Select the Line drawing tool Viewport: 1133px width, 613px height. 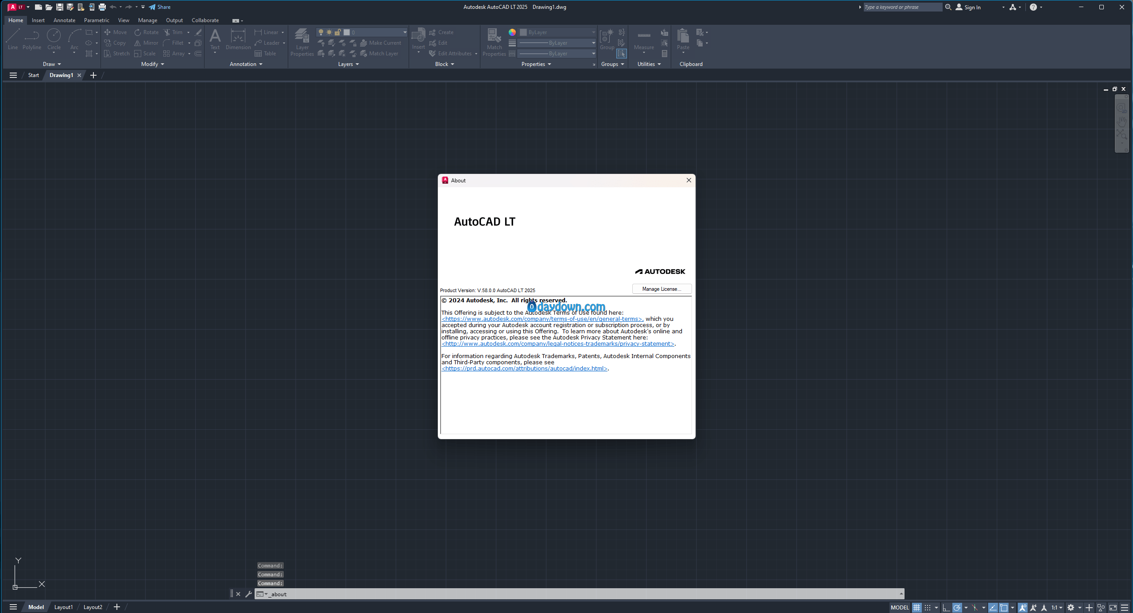click(13, 39)
